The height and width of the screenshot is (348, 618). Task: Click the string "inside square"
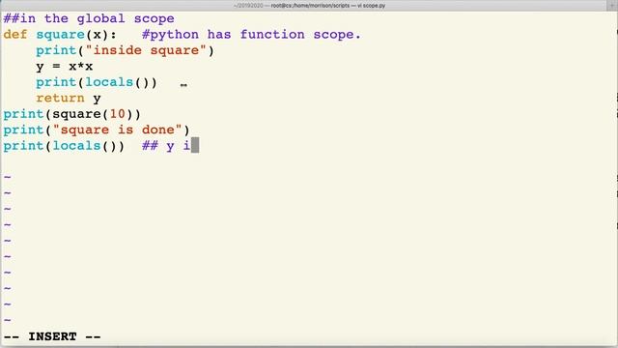coord(146,50)
